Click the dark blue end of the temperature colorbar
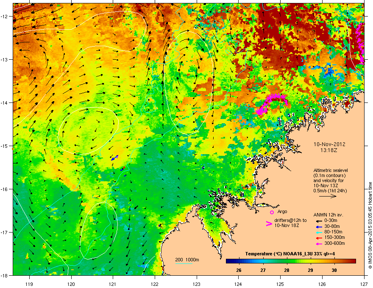 click(x=230, y=261)
